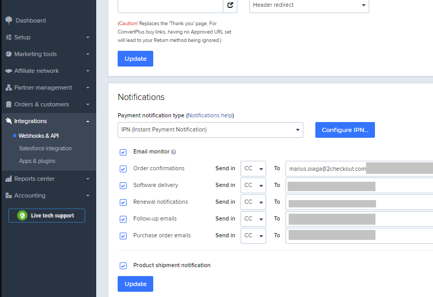Viewport: 433px width, 297px height.
Task: Open the Payment notification type dropdown
Action: click(210, 130)
